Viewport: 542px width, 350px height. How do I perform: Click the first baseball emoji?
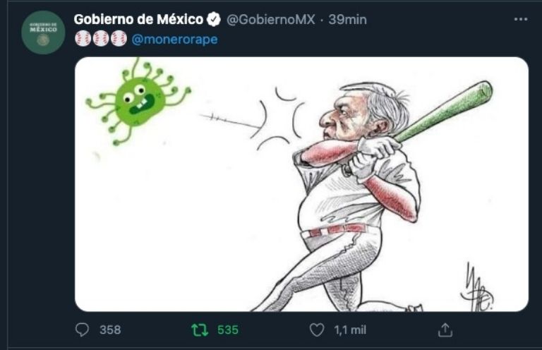[x=83, y=39]
